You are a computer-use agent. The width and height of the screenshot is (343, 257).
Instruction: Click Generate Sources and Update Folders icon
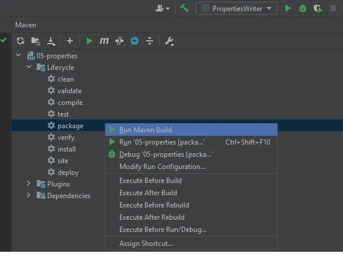(x=36, y=41)
